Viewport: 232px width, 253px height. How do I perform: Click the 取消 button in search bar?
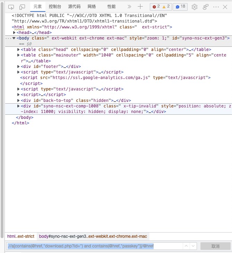[x=215, y=246]
